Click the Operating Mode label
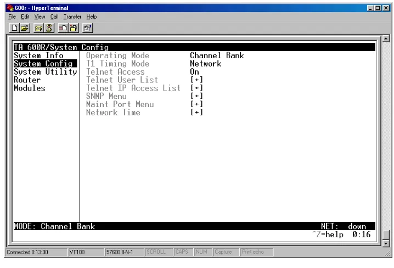 pos(117,55)
